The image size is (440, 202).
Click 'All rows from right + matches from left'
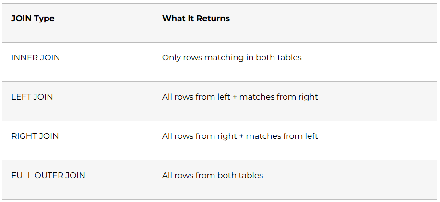[x=240, y=136]
